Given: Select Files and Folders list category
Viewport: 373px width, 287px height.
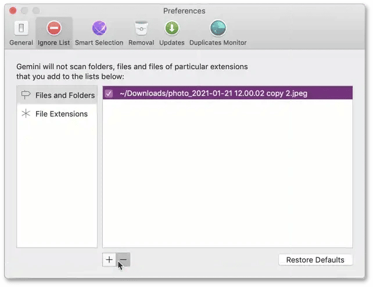Looking at the screenshot, I should click(57, 95).
